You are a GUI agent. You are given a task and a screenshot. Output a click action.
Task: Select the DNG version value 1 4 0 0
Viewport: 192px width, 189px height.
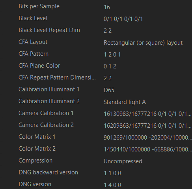[x=112, y=185]
